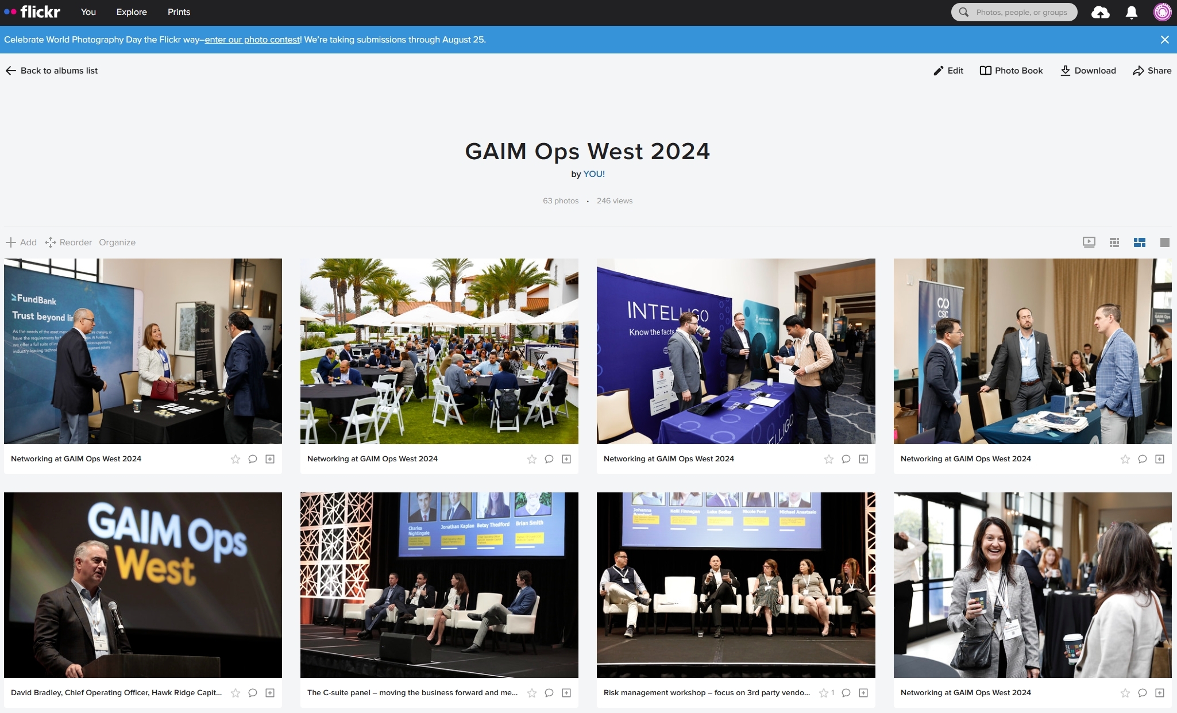
Task: Follow the enter our photo contest link
Action: 252,40
